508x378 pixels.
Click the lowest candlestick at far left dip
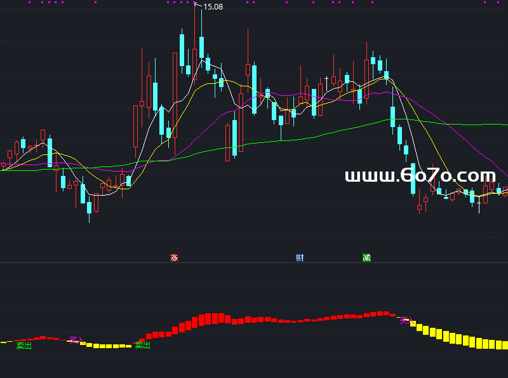[89, 208]
